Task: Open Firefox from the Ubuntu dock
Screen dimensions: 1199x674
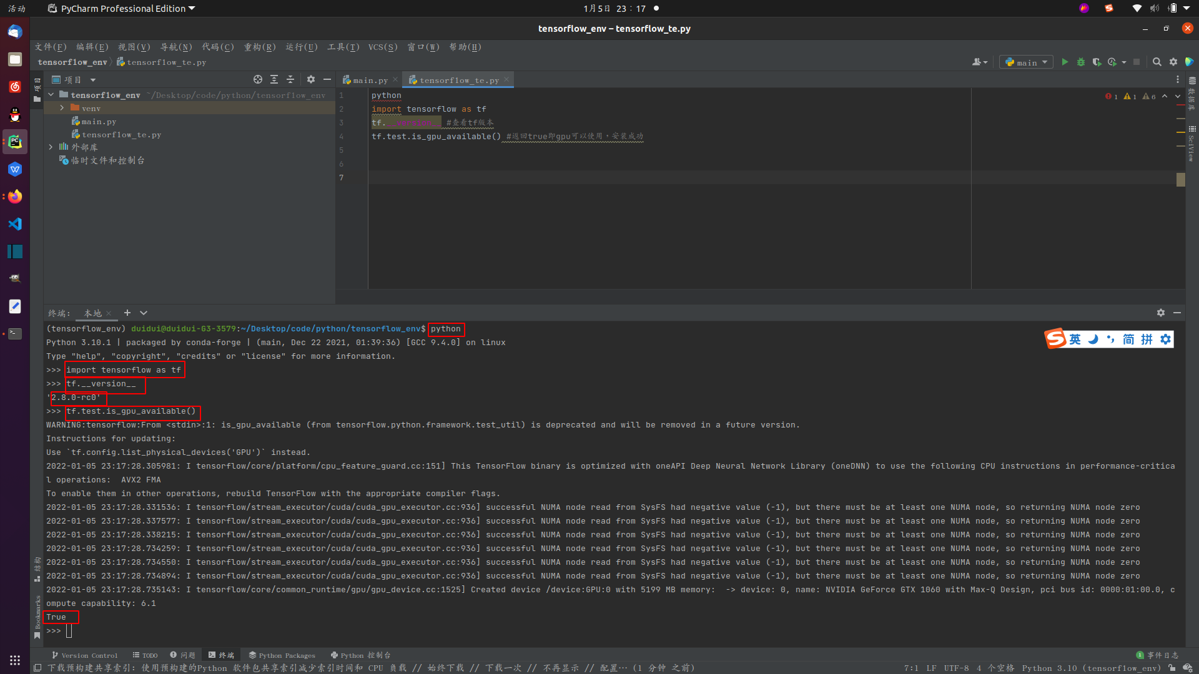Action: [15, 197]
